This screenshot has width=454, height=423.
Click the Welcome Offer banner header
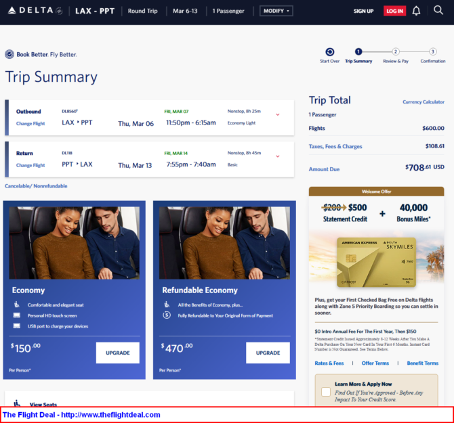[376, 192]
